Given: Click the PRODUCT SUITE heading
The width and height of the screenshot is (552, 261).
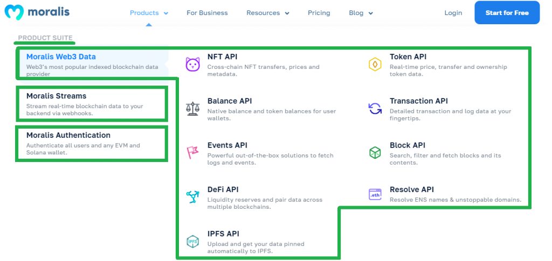Looking at the screenshot, I should [45, 38].
